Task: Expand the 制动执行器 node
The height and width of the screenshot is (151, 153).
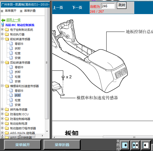Action: click(2, 34)
